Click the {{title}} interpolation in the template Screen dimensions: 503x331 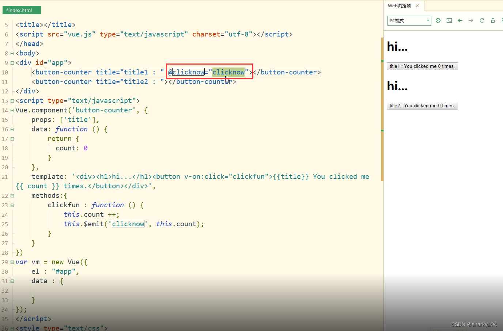pos(291,177)
